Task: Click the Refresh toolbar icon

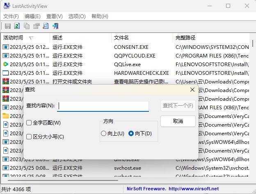Action: tap(17, 26)
